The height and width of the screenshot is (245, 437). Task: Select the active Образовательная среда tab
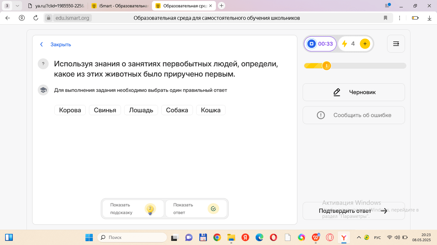pyautogui.click(x=184, y=6)
